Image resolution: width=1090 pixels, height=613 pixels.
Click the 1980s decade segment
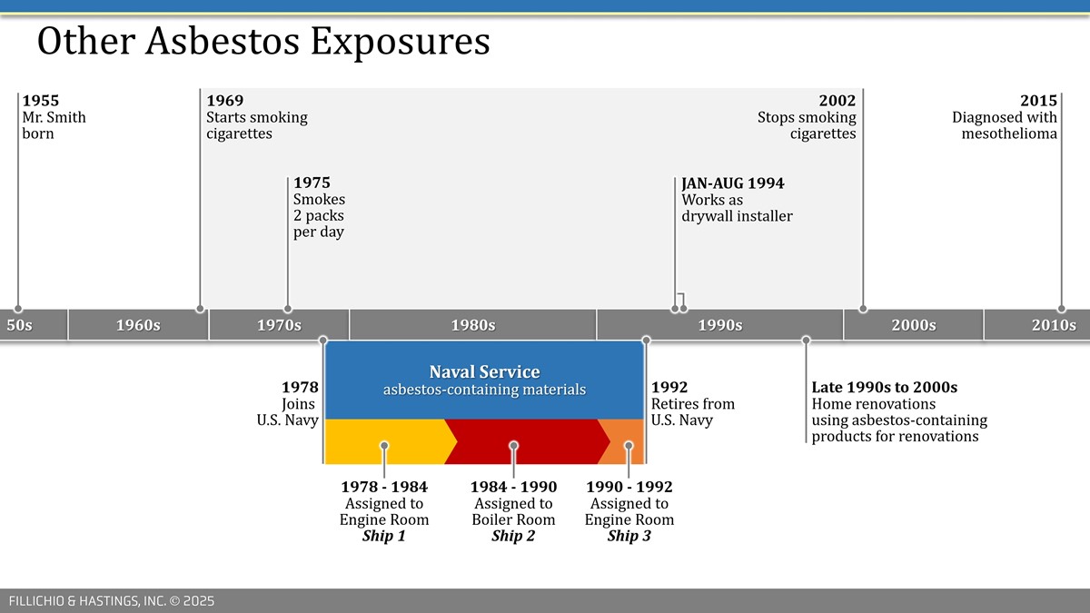click(472, 325)
